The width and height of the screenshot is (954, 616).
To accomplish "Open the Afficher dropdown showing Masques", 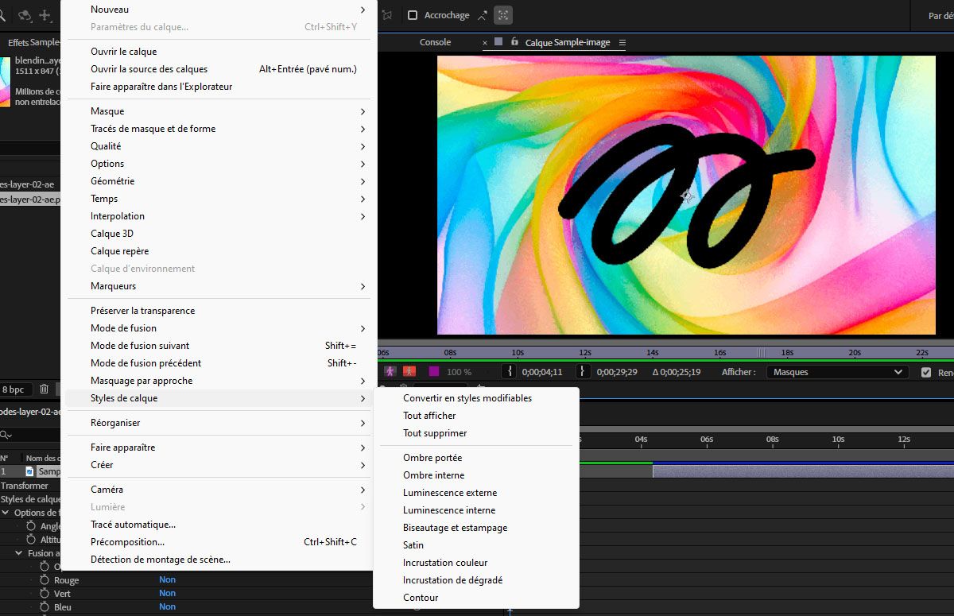I will [x=837, y=372].
